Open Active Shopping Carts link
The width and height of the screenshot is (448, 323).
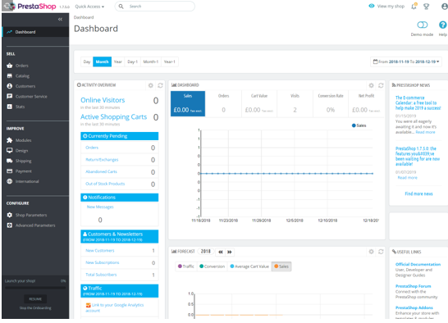click(x=113, y=116)
